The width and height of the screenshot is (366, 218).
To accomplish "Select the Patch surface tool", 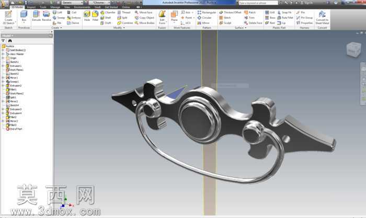I will pyautogui.click(x=250, y=13).
